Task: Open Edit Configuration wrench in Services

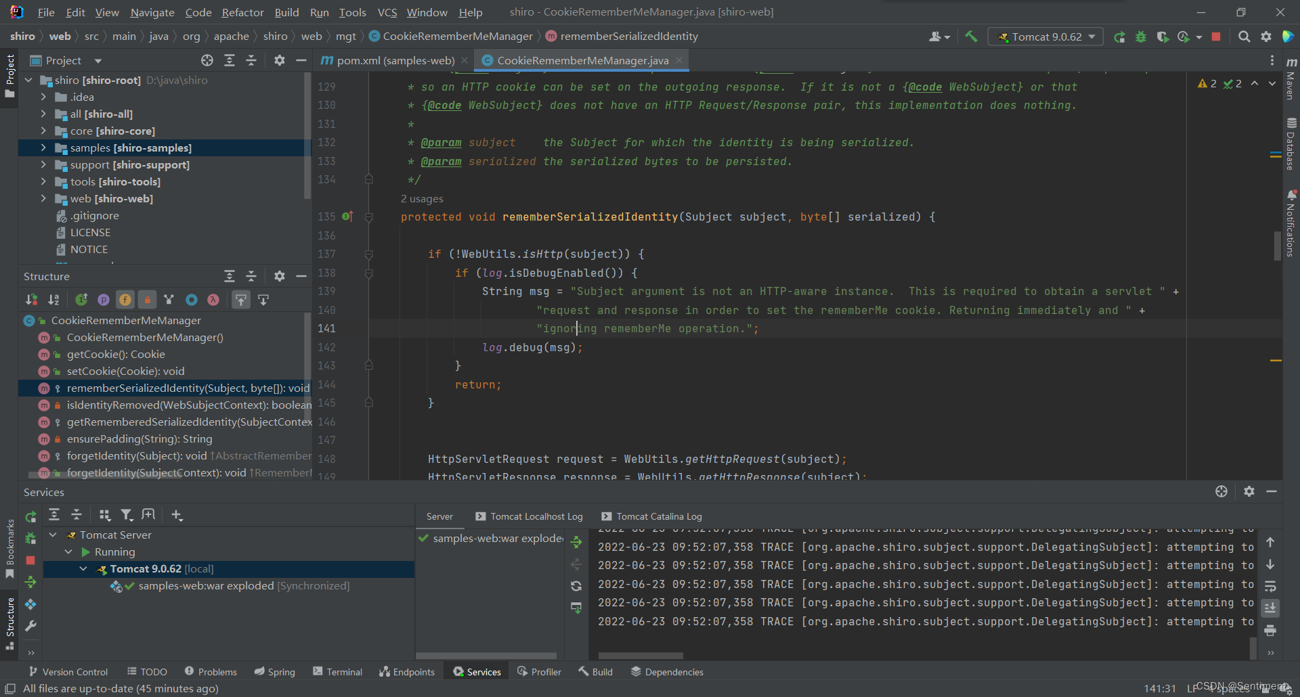Action: [30, 626]
